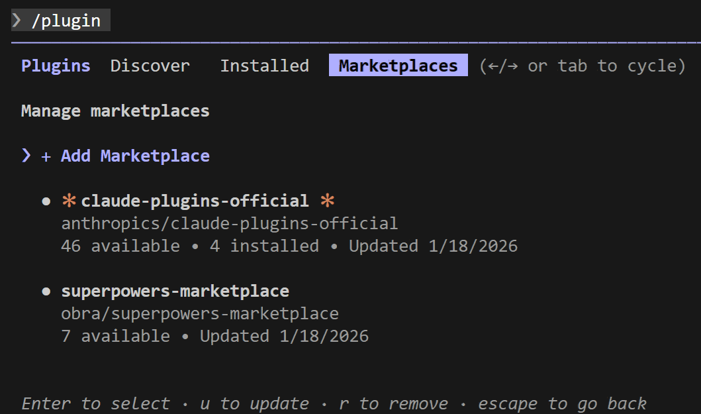Select the superpowers-marketplace name
The image size is (701, 414).
pyautogui.click(x=175, y=291)
